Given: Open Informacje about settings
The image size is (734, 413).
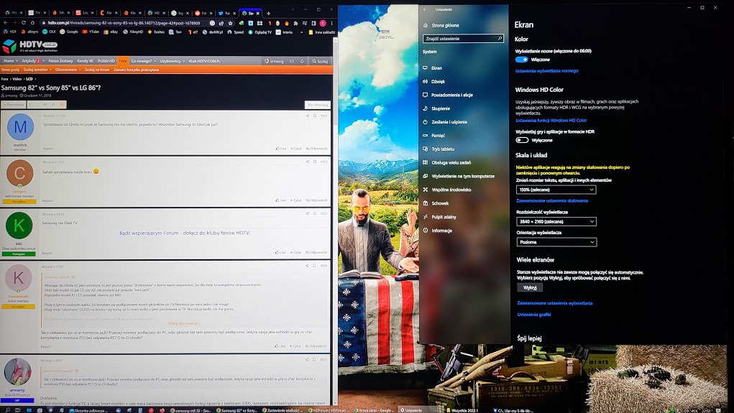Looking at the screenshot, I should coord(438,231).
